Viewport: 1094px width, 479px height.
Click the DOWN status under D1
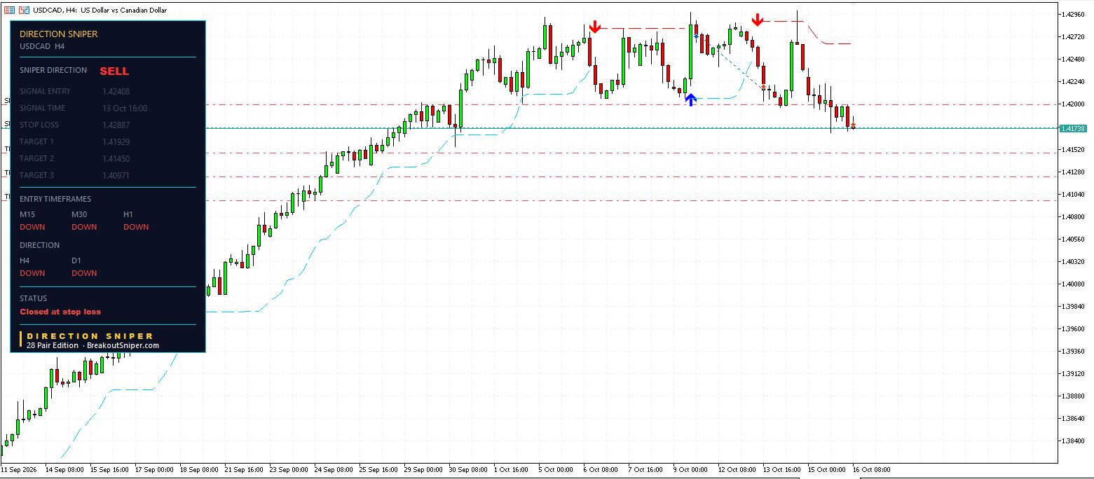point(84,273)
